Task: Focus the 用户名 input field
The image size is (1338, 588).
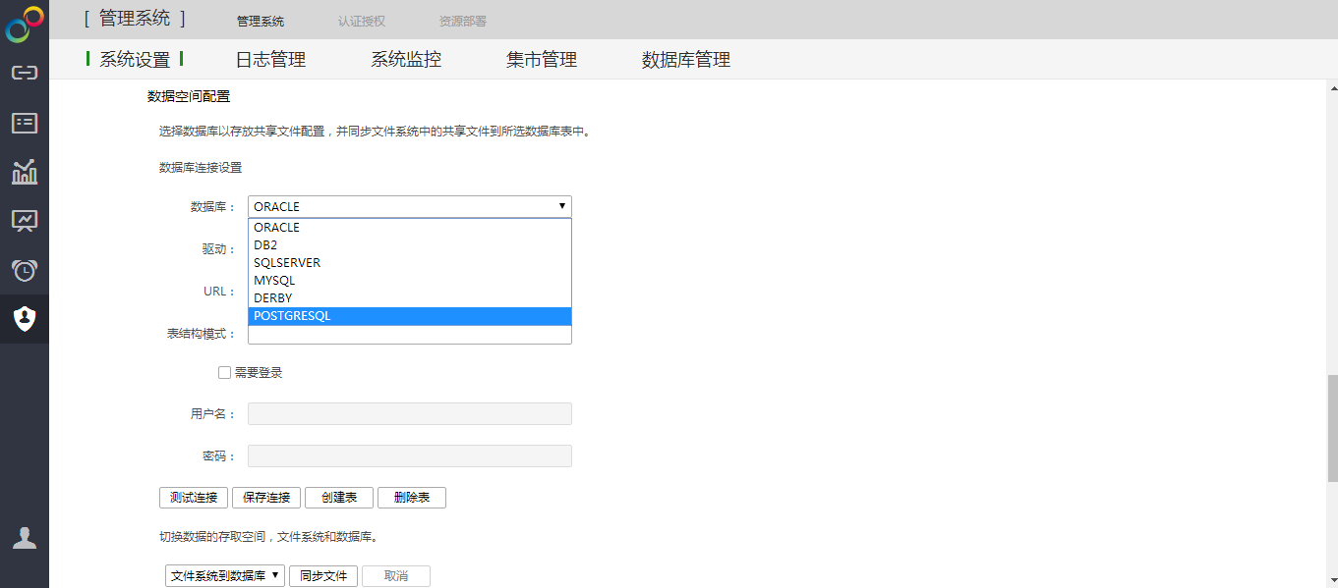Action: coord(409,414)
